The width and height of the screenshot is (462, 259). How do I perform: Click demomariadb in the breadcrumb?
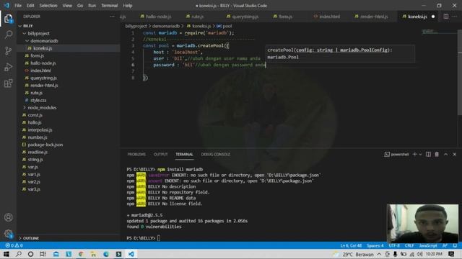pyautogui.click(x=166, y=26)
